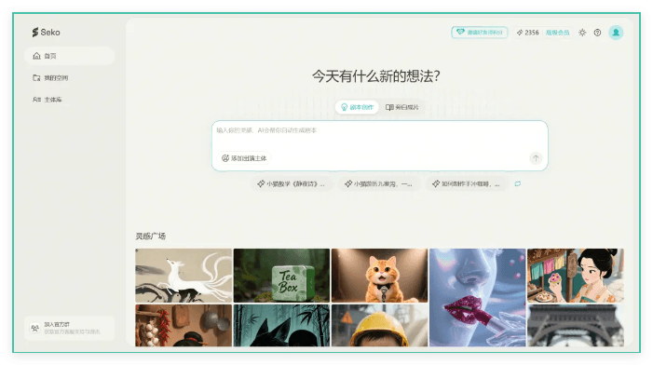The width and height of the screenshot is (653, 365).
Task: Pick the suggestion chip about 《静夜诗》
Action: pyautogui.click(x=291, y=183)
